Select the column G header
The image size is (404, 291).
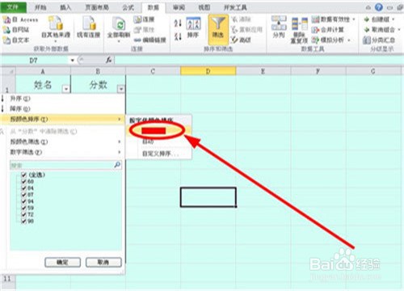[372, 71]
